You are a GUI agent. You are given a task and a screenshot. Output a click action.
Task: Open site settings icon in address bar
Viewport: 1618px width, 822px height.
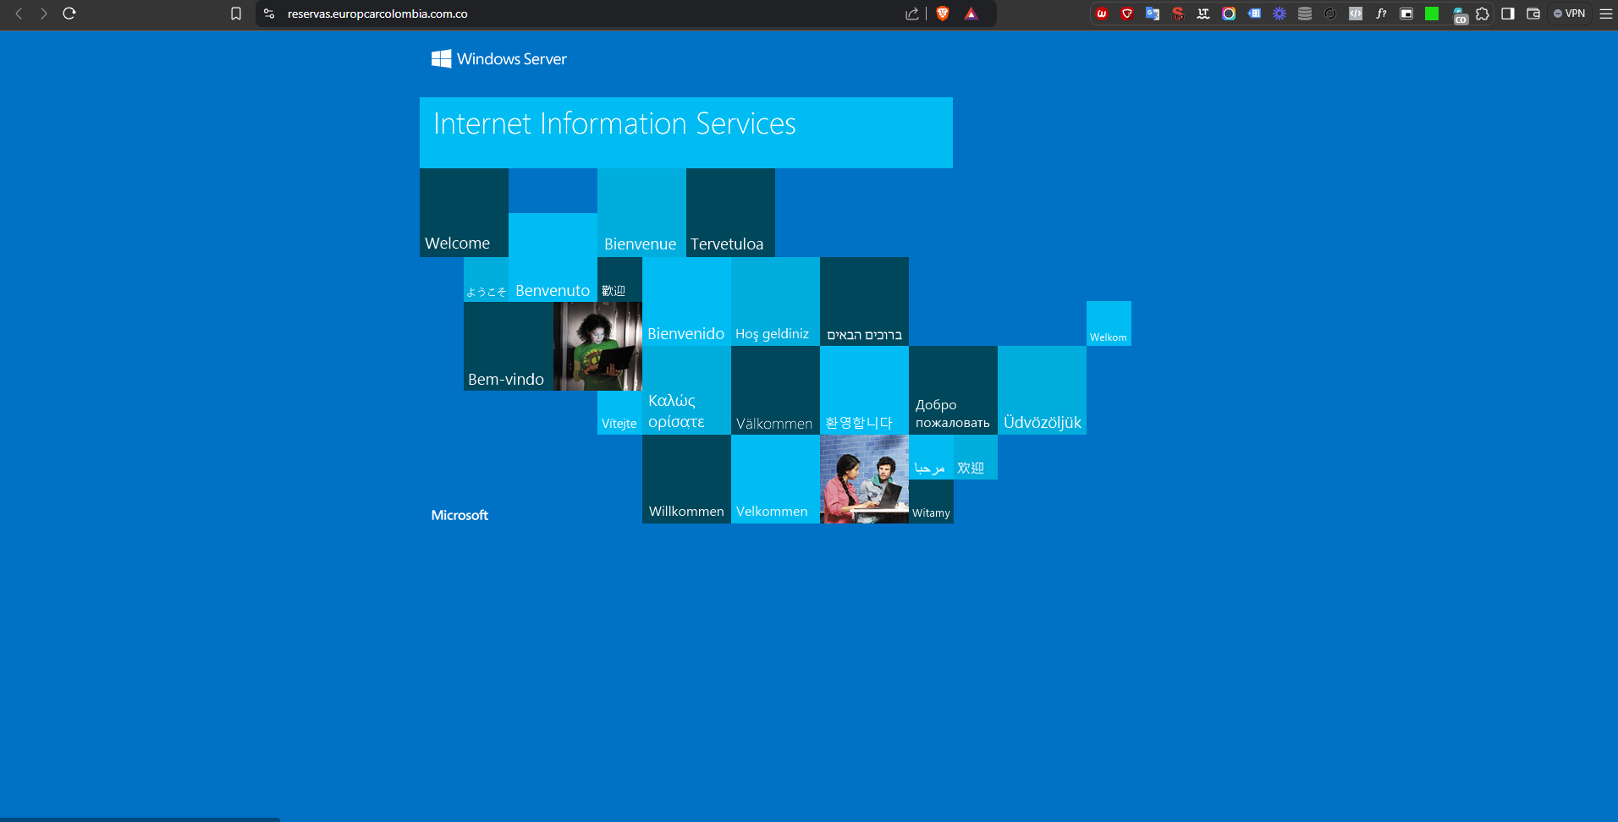click(269, 14)
